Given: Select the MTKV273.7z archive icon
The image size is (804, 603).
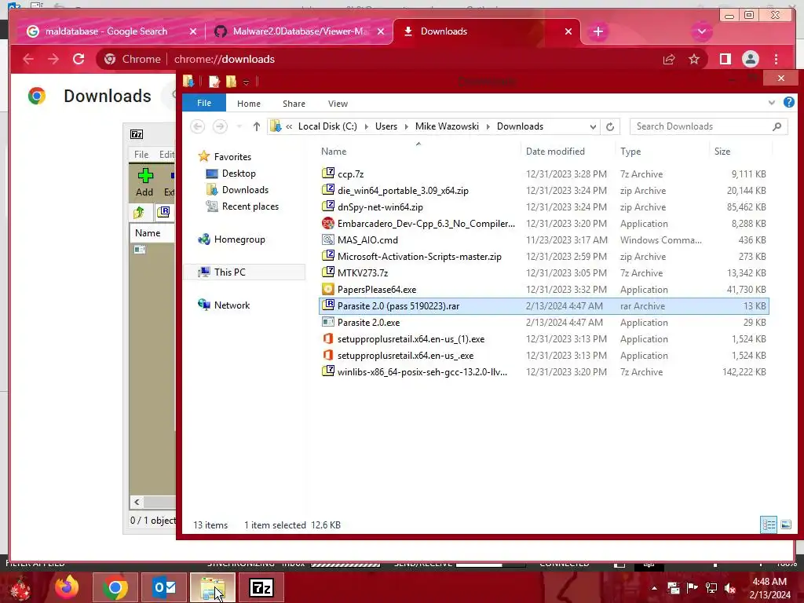Looking at the screenshot, I should [327, 272].
